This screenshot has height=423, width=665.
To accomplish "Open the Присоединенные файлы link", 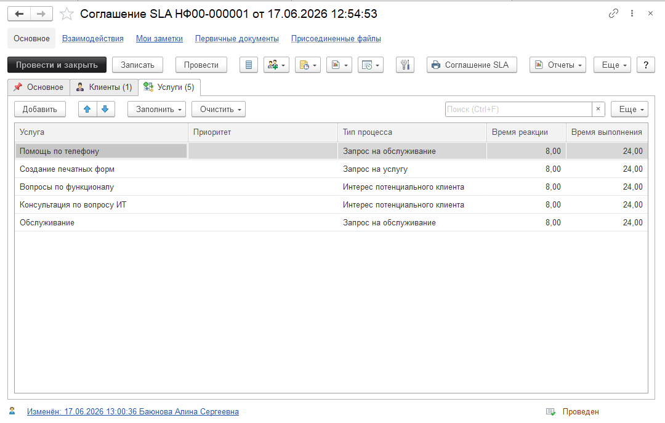I will (336, 39).
